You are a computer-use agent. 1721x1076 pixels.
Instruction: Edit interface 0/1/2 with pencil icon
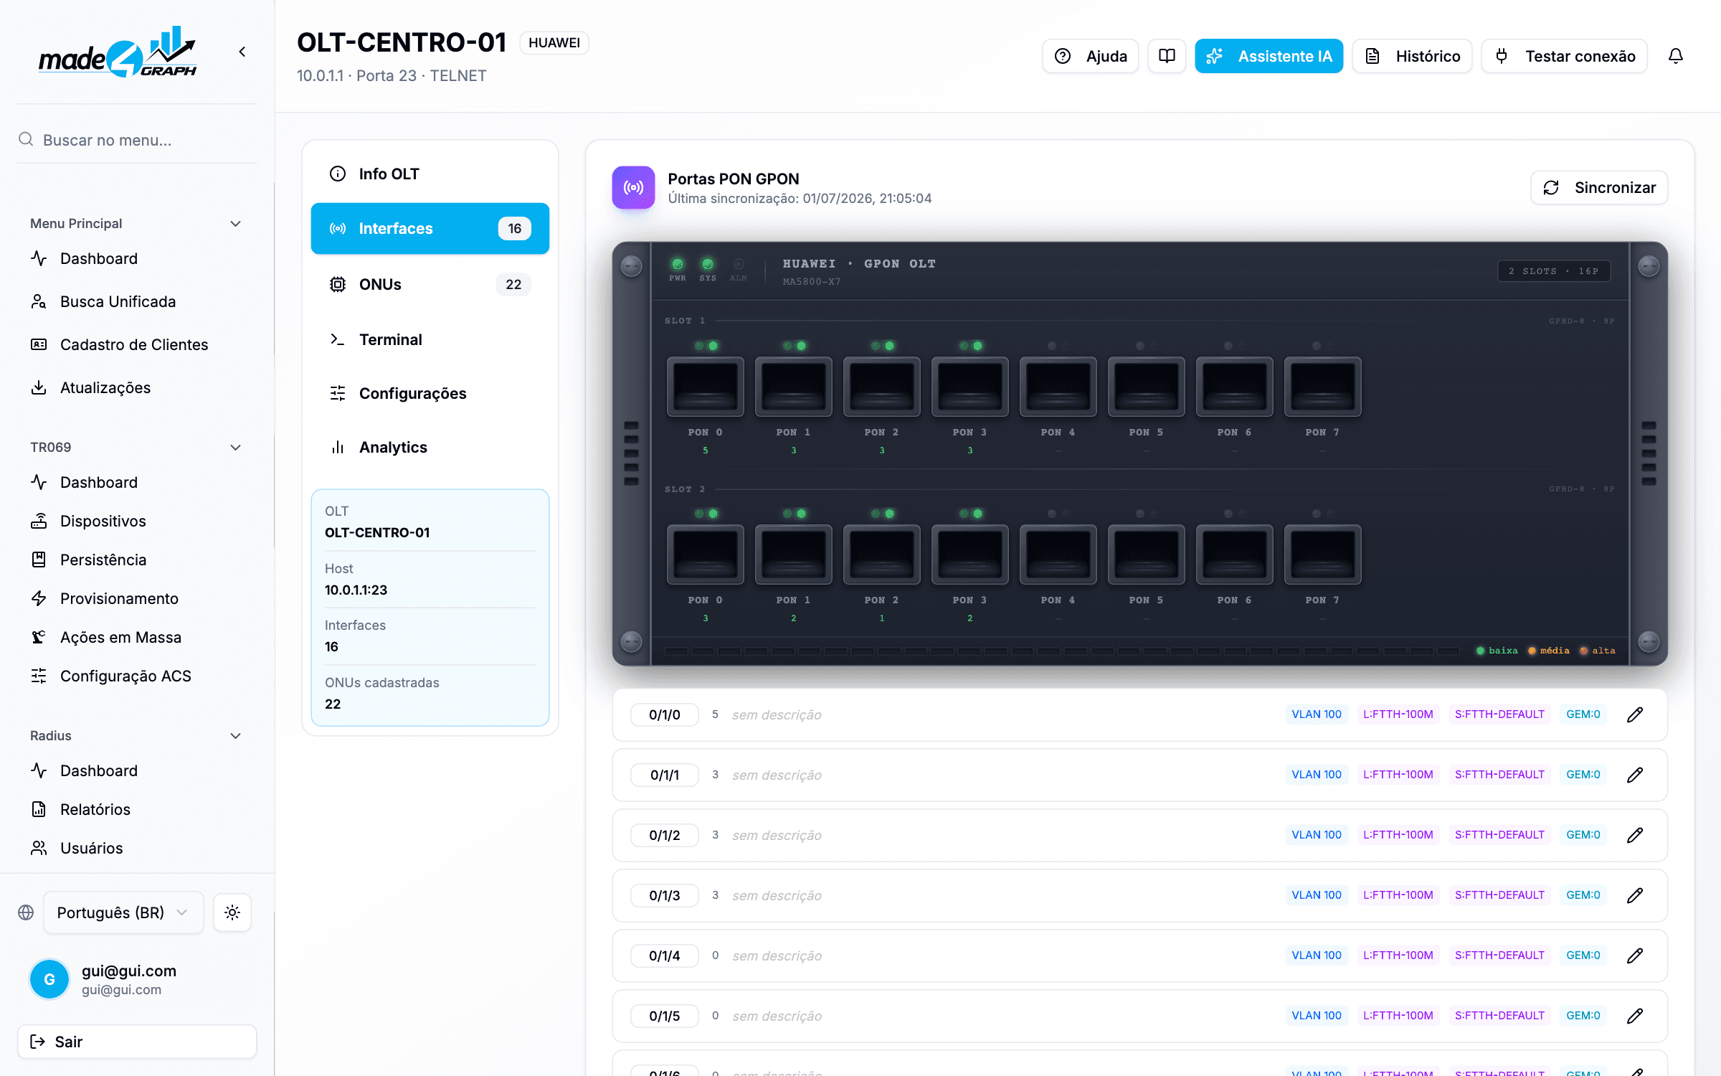pos(1635,835)
